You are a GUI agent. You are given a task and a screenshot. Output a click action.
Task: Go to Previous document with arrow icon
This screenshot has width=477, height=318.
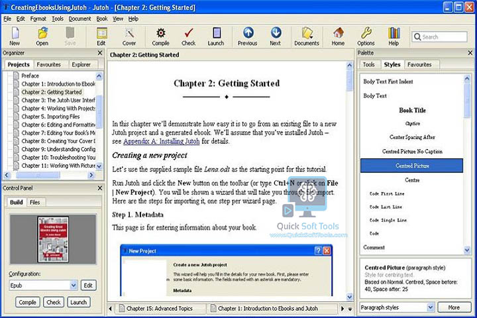248,36
